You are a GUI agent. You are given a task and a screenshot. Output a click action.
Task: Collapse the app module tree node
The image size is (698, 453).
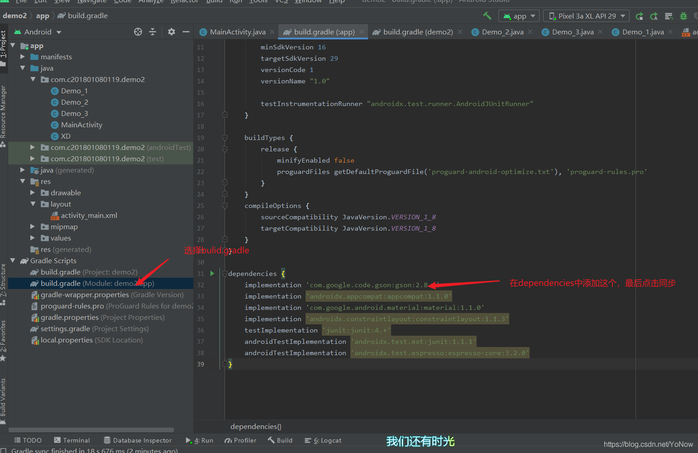pos(13,45)
